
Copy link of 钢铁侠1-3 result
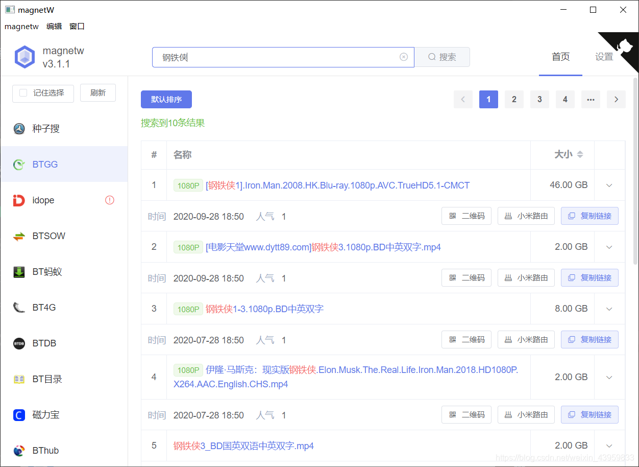(x=589, y=340)
